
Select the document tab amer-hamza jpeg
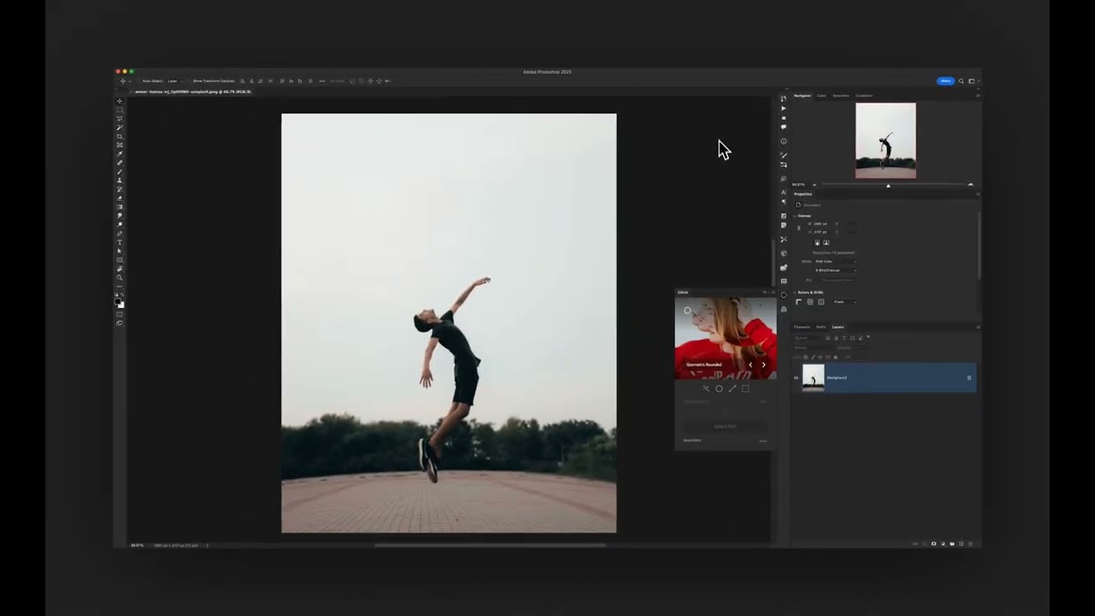click(193, 92)
